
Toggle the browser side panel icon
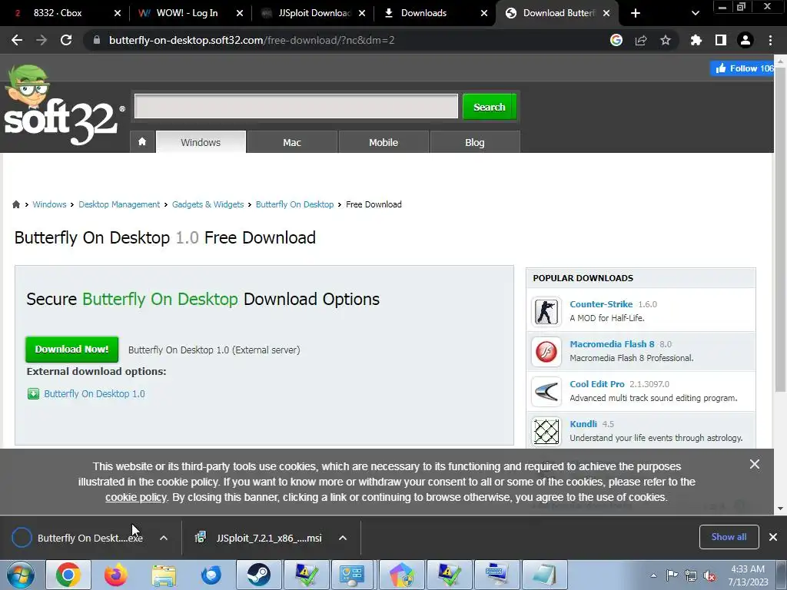[x=721, y=40]
